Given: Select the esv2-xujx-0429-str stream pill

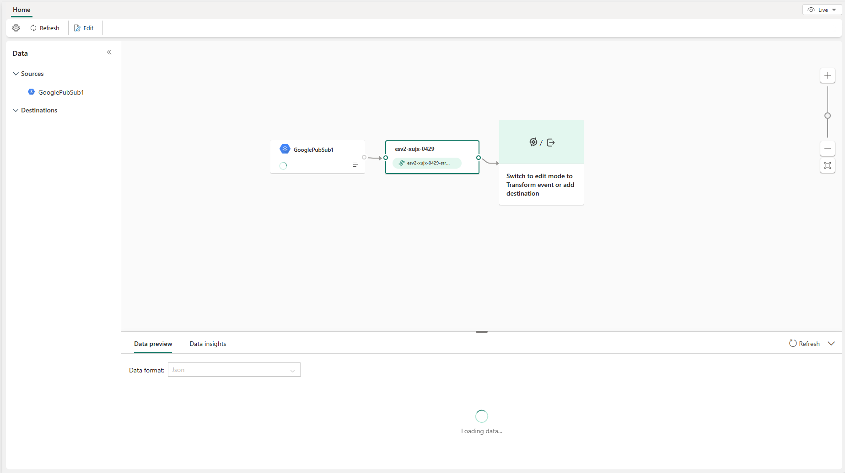Looking at the screenshot, I should [426, 163].
